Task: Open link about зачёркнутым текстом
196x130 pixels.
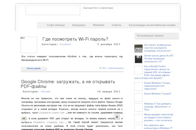Action: 157,48
